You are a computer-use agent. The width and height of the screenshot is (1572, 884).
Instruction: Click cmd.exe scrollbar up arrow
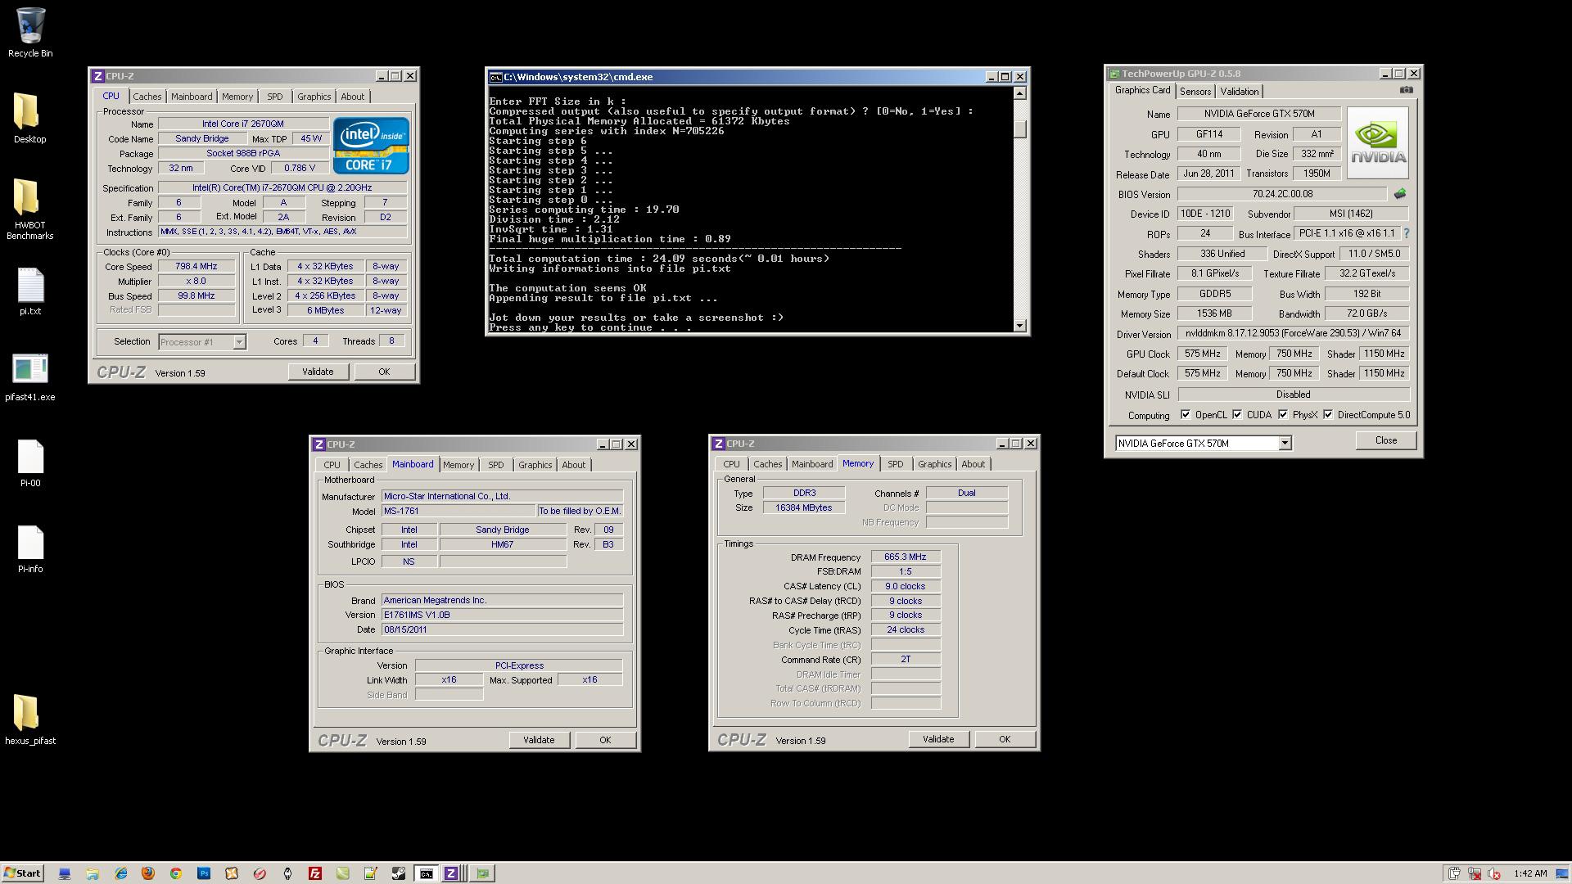click(x=1019, y=93)
